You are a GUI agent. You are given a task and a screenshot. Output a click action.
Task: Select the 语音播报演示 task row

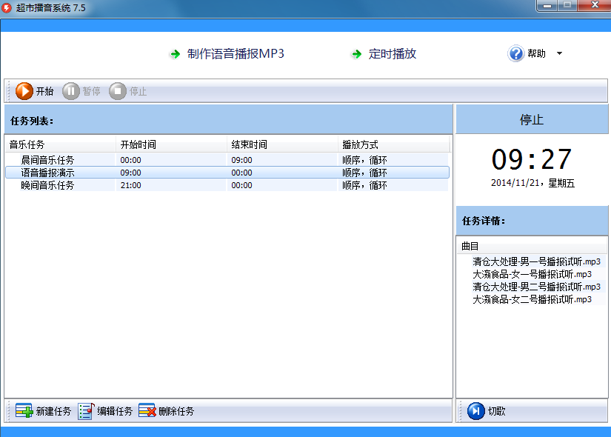[227, 173]
